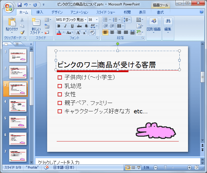Image resolution: width=207 pixels, height=173 pixels.
Task: Click the zoom slider handle
Action: click(x=165, y=168)
